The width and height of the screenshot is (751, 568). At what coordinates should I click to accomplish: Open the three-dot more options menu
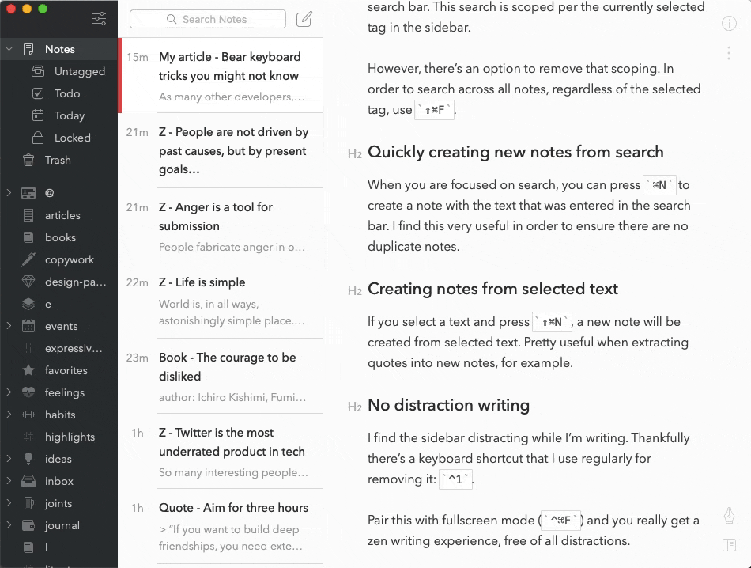coord(729,53)
